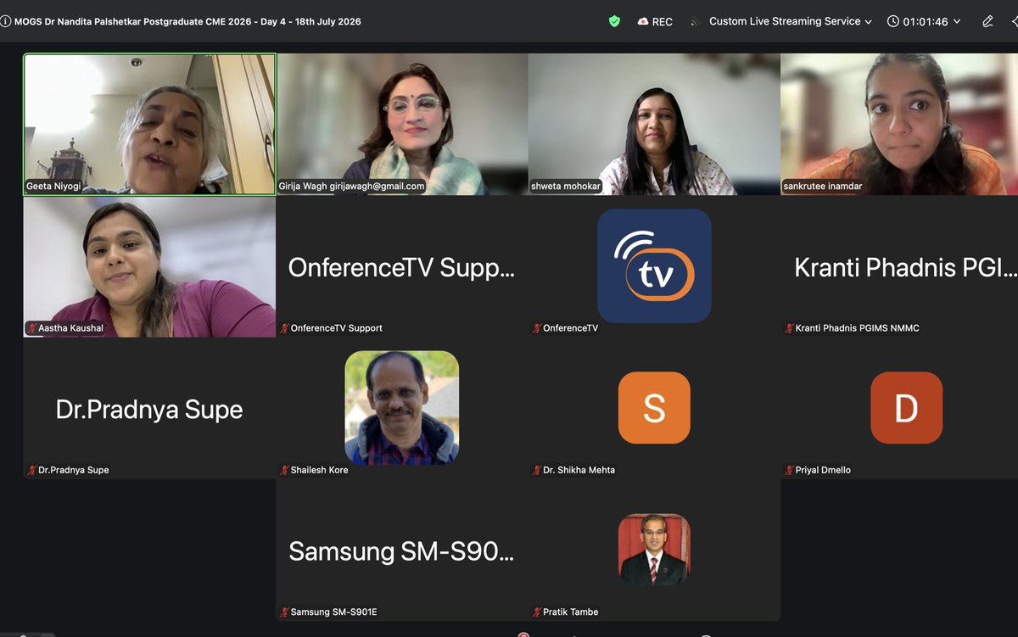
Task: Select shweta mohokar's video tile
Action: [654, 125]
